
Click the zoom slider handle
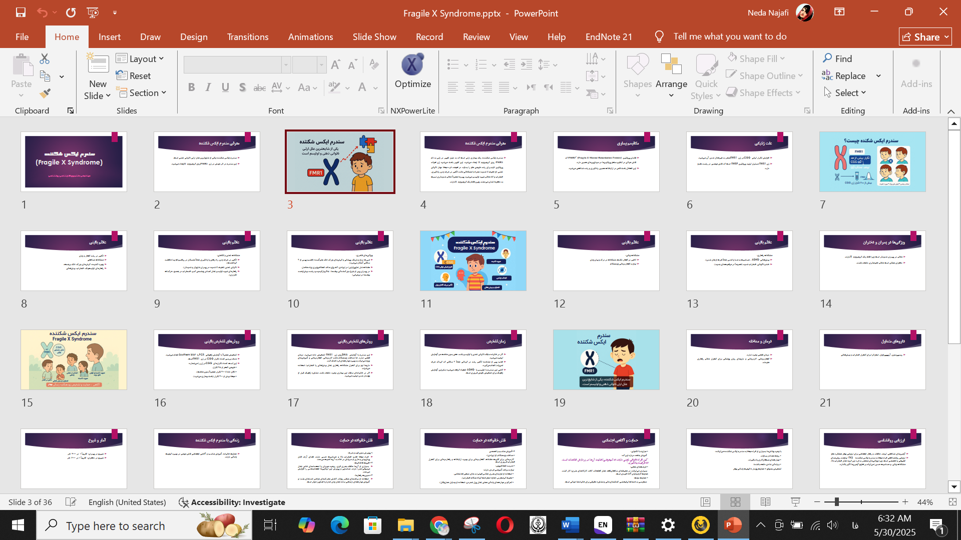pyautogui.click(x=836, y=502)
